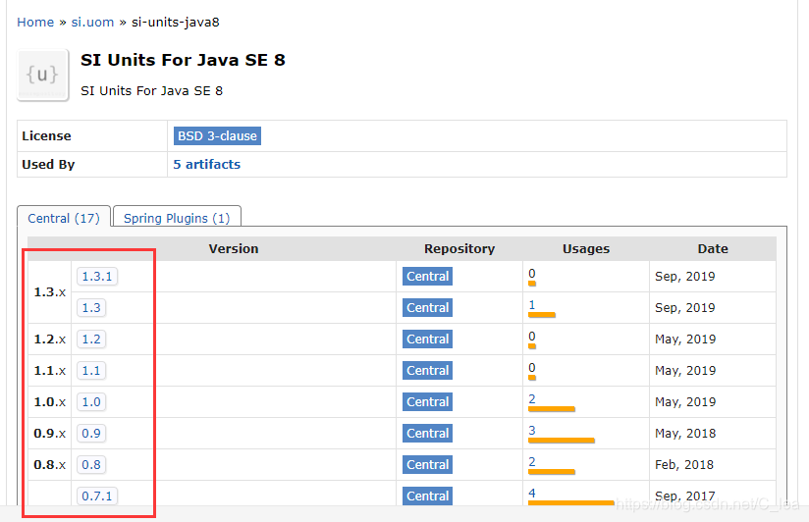Click the Central badge in the 1.3.1 row
Screen dimensions: 809x522
point(428,277)
